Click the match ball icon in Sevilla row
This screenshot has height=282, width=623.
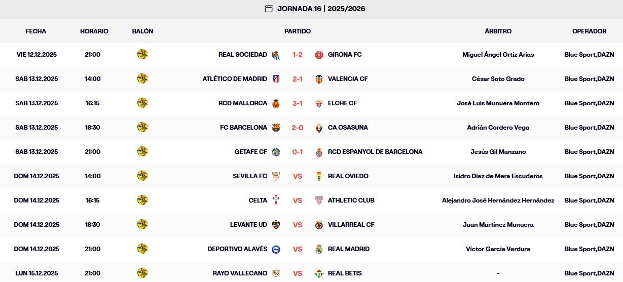point(142,176)
